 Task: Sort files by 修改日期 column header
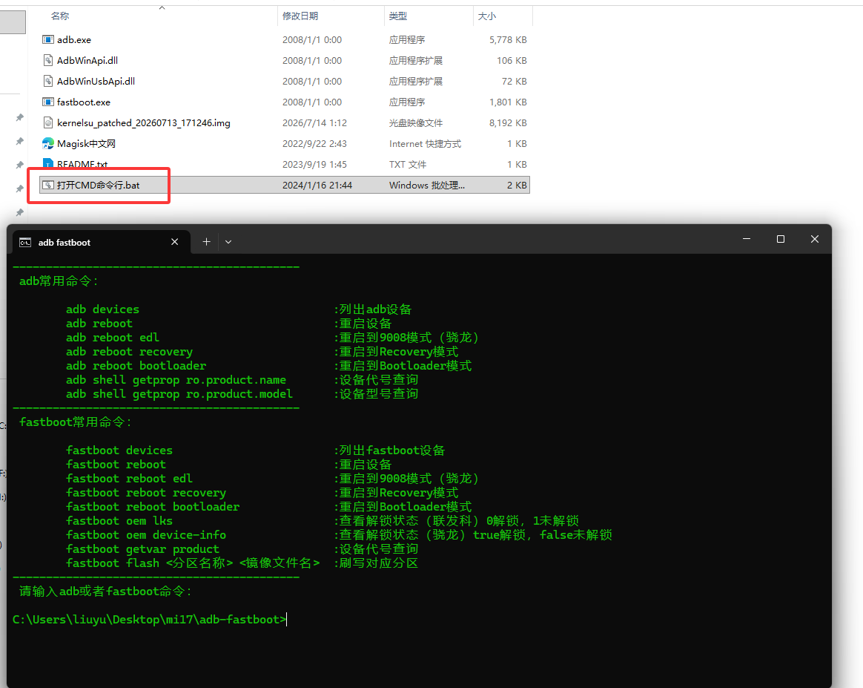click(300, 16)
